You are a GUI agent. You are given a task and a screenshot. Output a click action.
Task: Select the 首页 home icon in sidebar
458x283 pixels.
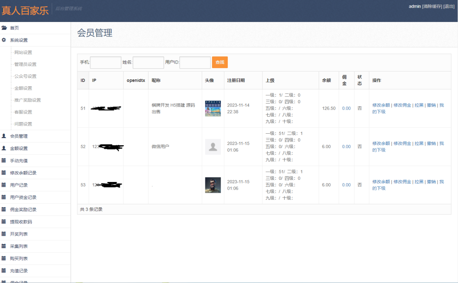pos(5,27)
